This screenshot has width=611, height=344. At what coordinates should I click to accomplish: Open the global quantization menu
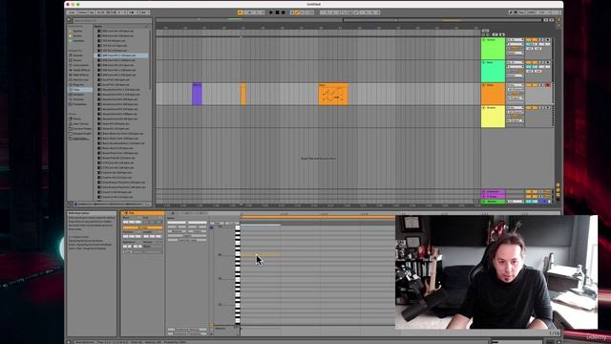pyautogui.click(x=144, y=12)
